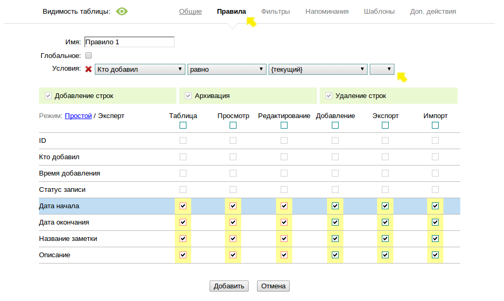Click the Имя text field

[129, 42]
